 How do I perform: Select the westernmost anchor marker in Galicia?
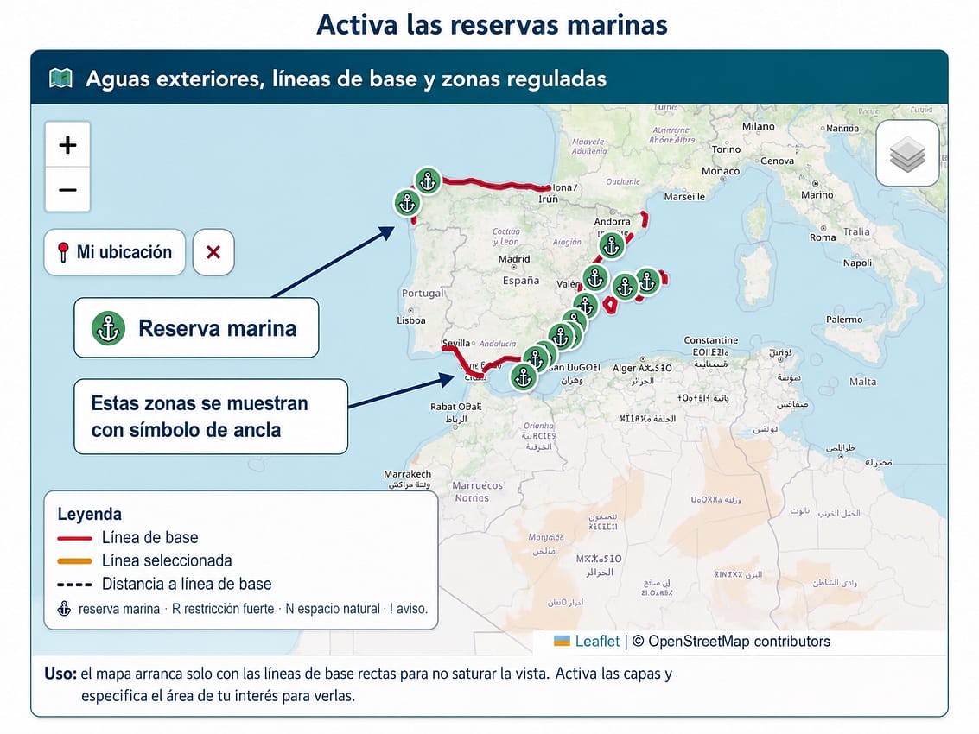click(x=407, y=203)
